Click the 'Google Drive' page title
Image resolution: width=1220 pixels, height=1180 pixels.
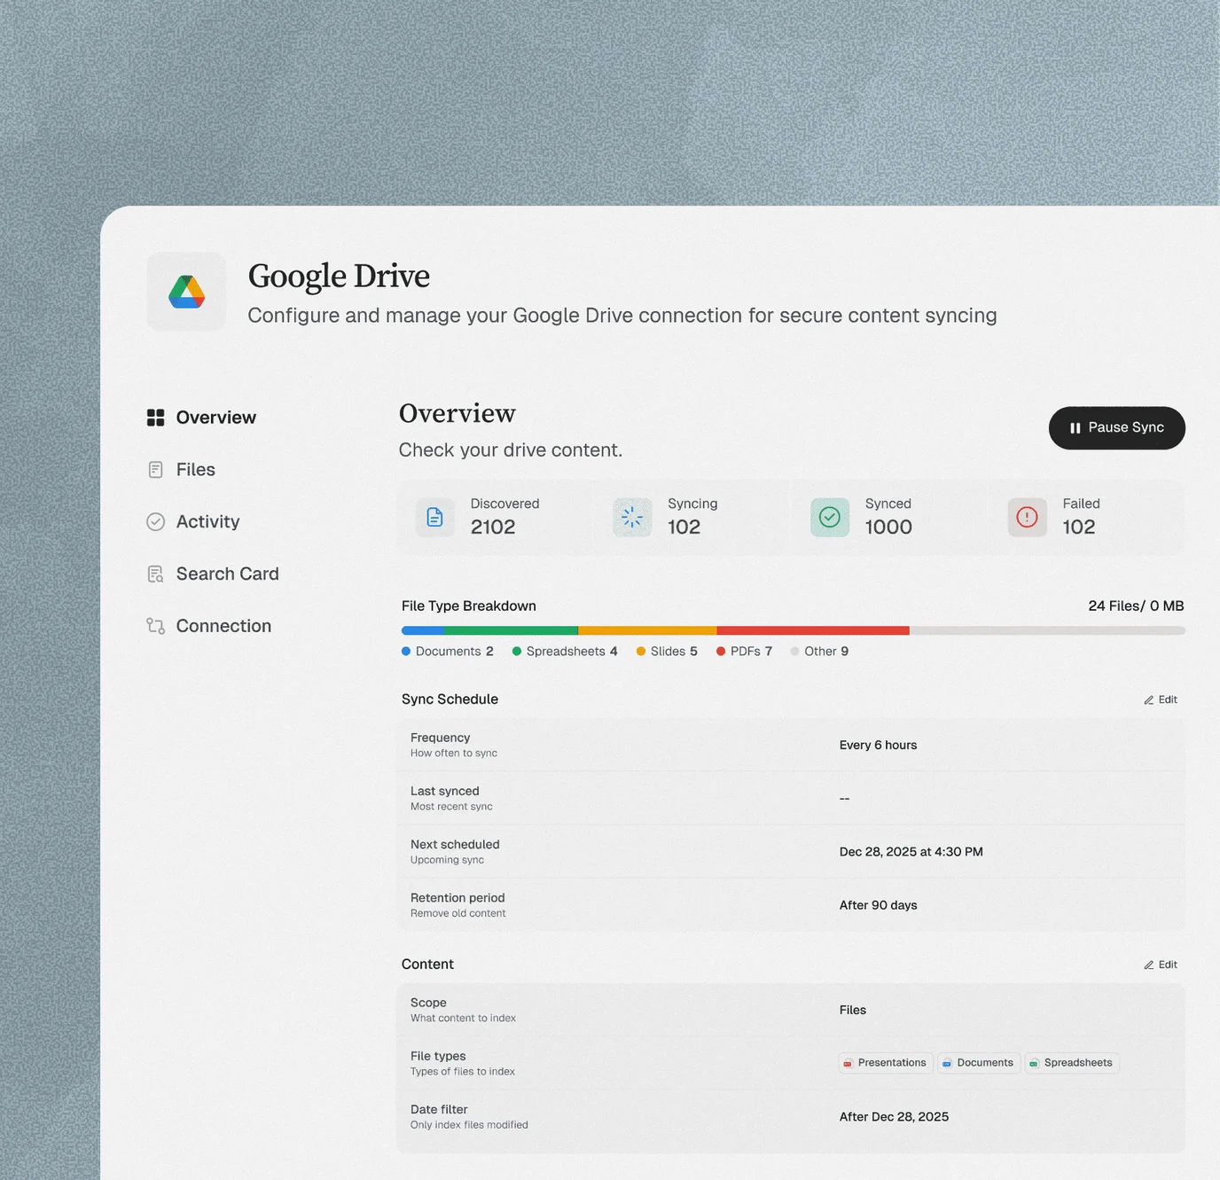(339, 277)
